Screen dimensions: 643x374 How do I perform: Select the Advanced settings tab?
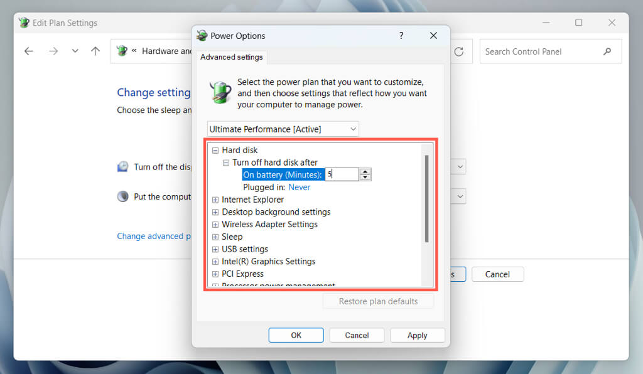coord(232,57)
